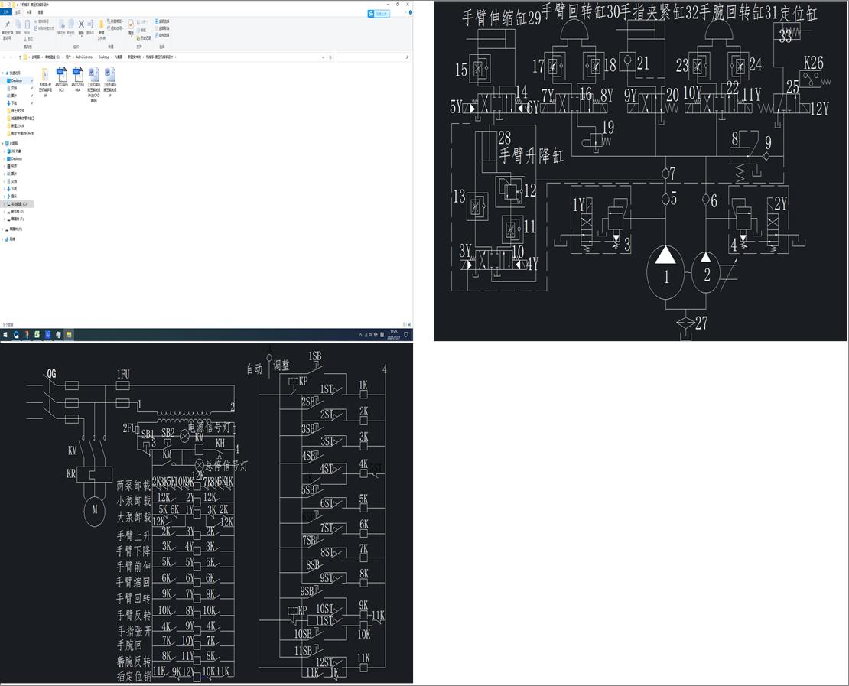Switch to details view from the status bar
This screenshot has width=849, height=686.
point(405,324)
